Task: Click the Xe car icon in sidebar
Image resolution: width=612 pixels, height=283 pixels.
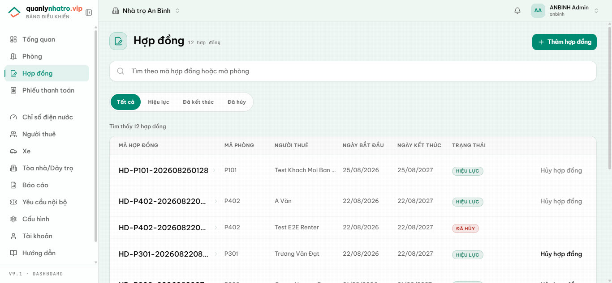Action: pos(13,151)
